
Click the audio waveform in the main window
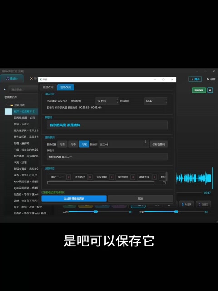tap(195, 178)
